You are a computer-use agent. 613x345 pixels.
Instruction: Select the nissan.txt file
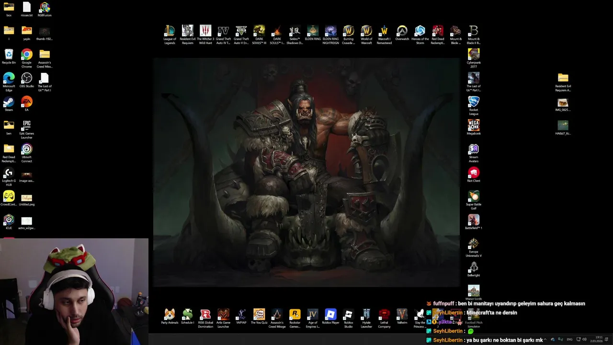click(27, 9)
